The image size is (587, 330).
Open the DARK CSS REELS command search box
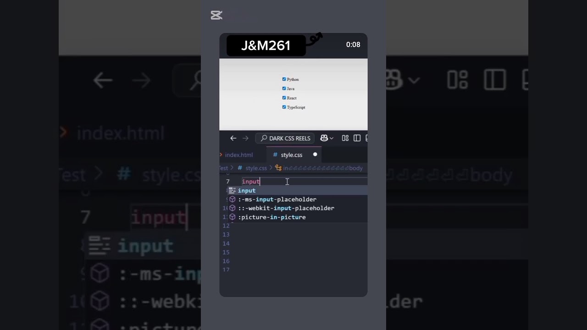point(285,138)
